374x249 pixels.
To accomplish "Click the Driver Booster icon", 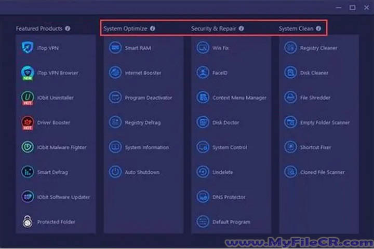I will click(28, 123).
